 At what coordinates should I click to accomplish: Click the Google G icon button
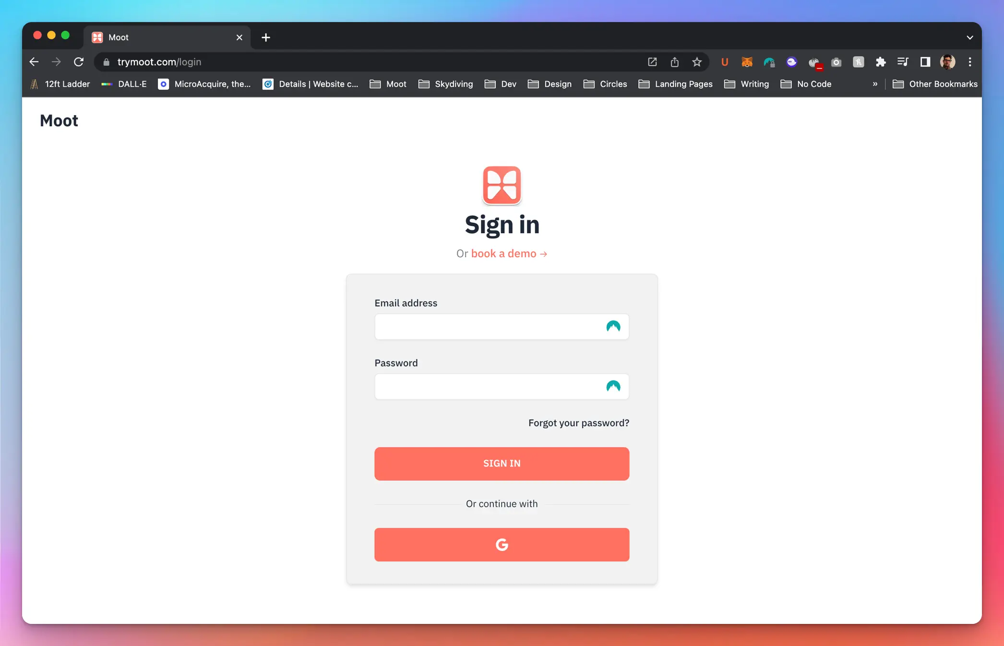click(x=502, y=544)
